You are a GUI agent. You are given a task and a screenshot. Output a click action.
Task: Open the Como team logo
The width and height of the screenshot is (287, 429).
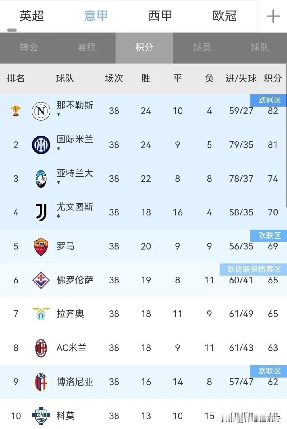pos(41,415)
